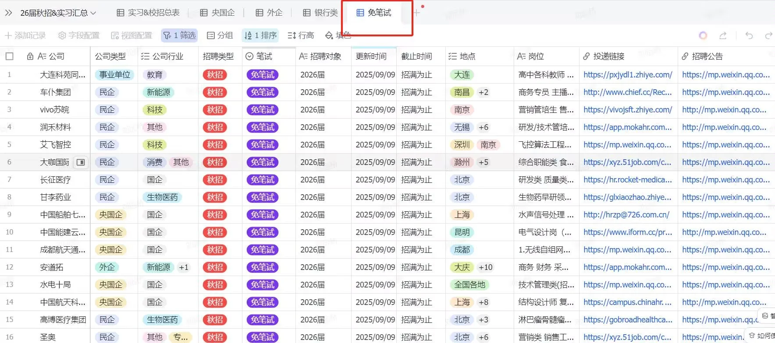This screenshot has height=343, width=775.
Task: Redo the last undone action
Action: 768,35
